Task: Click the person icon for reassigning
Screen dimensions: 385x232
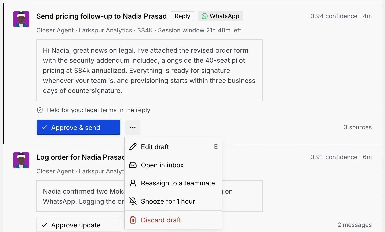Action: [x=133, y=183]
